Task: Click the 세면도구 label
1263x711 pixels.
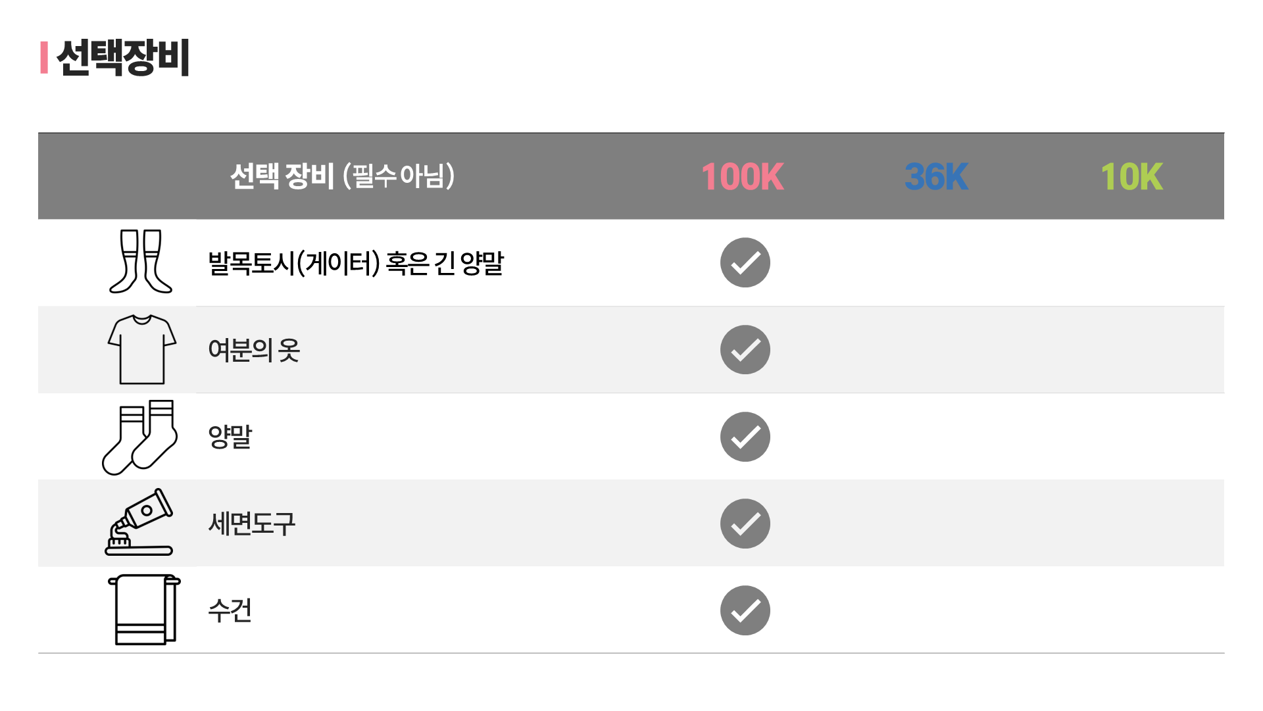Action: [x=252, y=524]
